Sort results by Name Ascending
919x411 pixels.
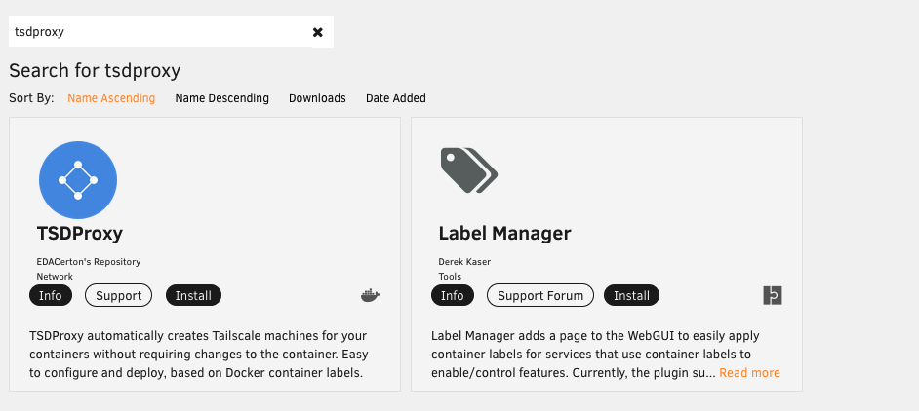pyautogui.click(x=111, y=98)
